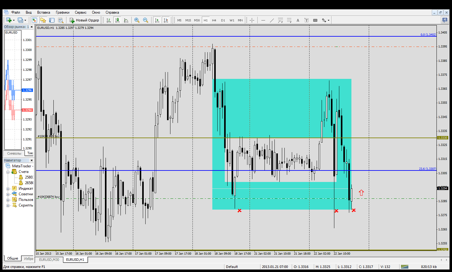Zoom in on the chart
The image size is (452, 272).
tap(137, 20)
